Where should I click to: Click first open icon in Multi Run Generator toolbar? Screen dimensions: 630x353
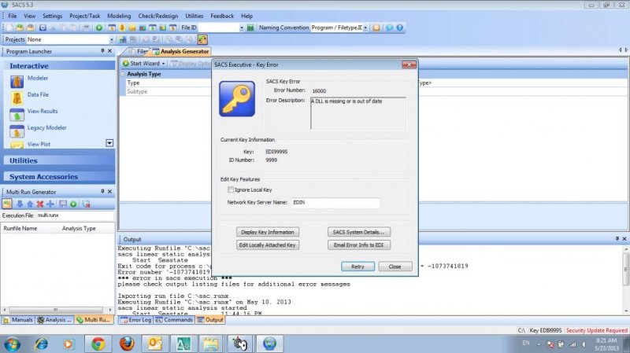(7, 204)
